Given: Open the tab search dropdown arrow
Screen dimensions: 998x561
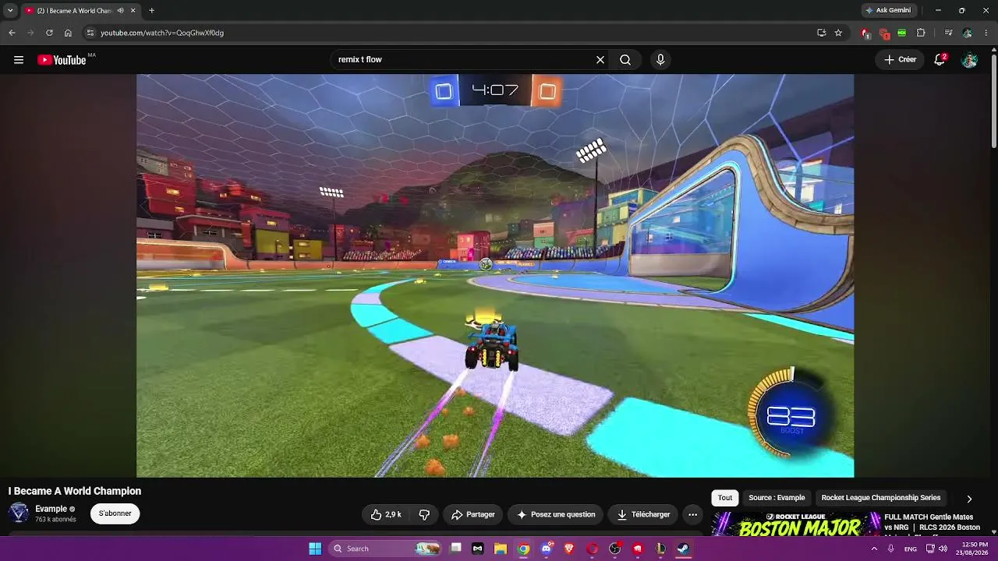Looking at the screenshot, I should (10, 10).
